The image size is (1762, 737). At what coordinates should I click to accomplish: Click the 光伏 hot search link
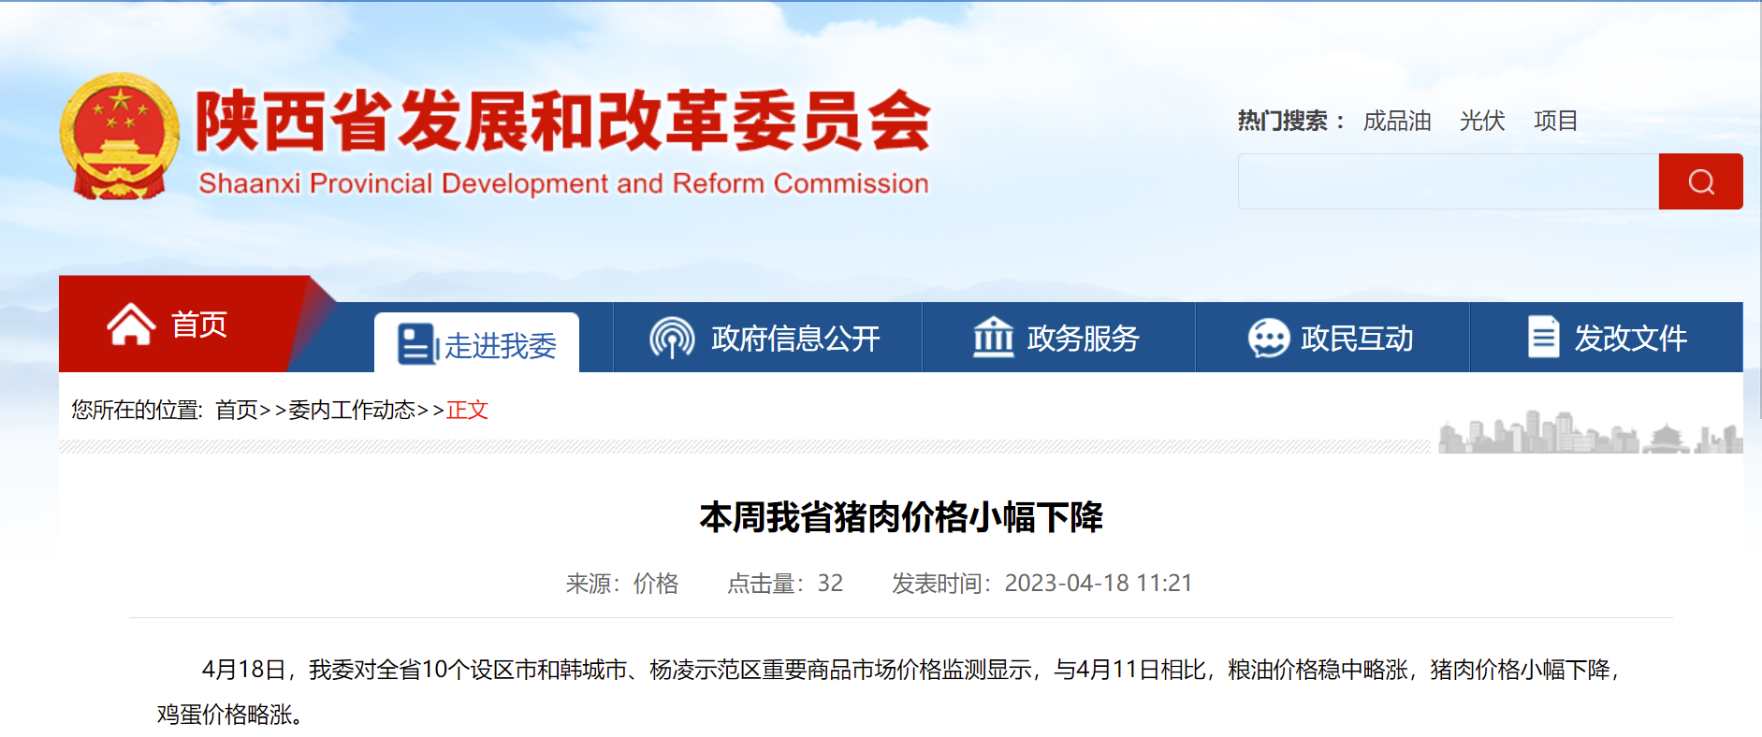coord(1482,121)
